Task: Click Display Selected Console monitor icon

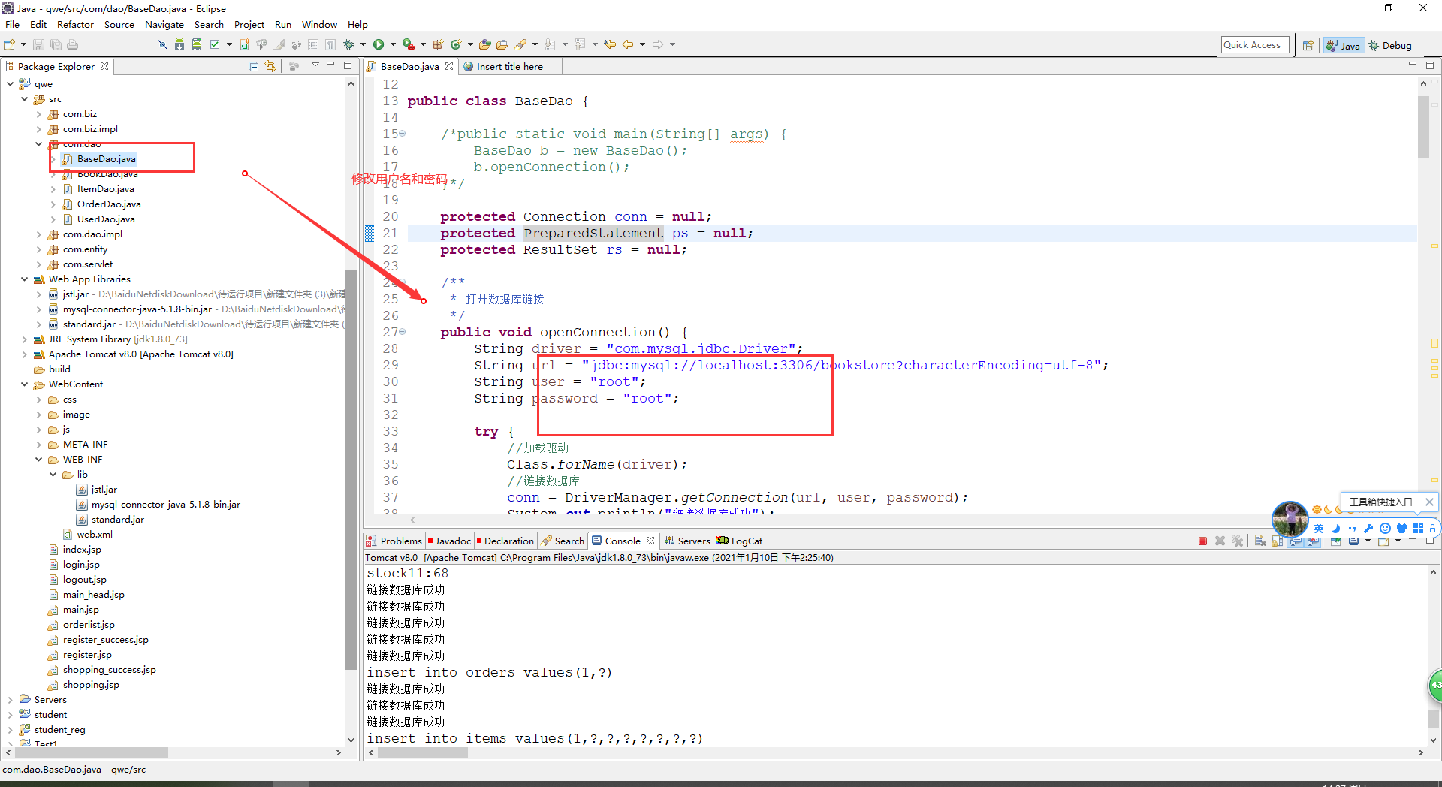Action: (x=1354, y=541)
